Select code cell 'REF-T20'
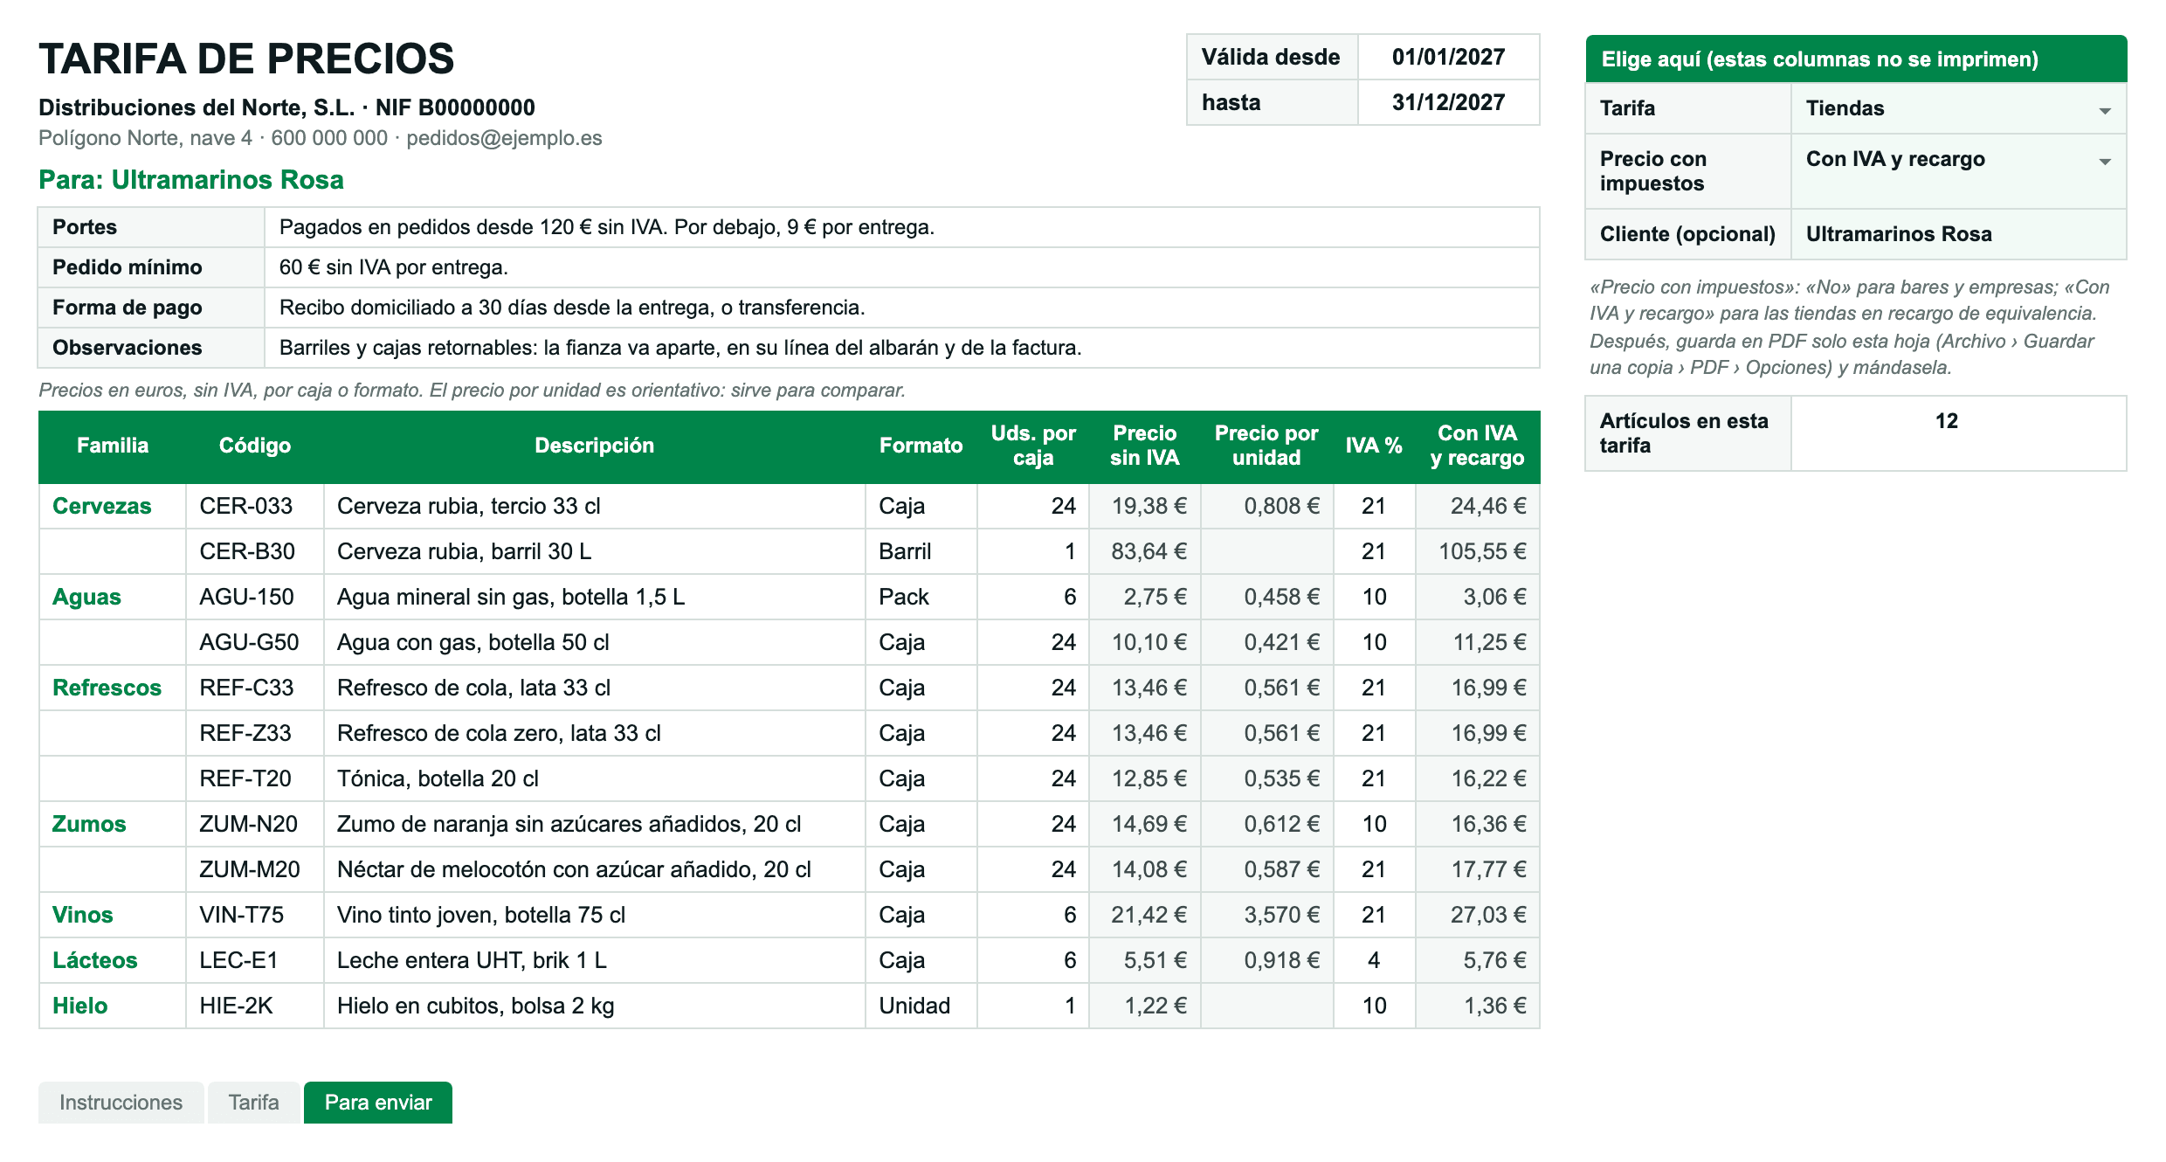The image size is (2166, 1162). tap(255, 778)
